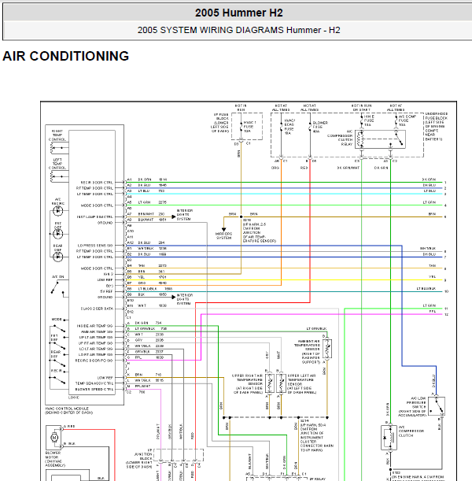The image size is (472, 481).
Task: Click the "INSIDE AIR TEMP SIG" label
Action: click(94, 326)
